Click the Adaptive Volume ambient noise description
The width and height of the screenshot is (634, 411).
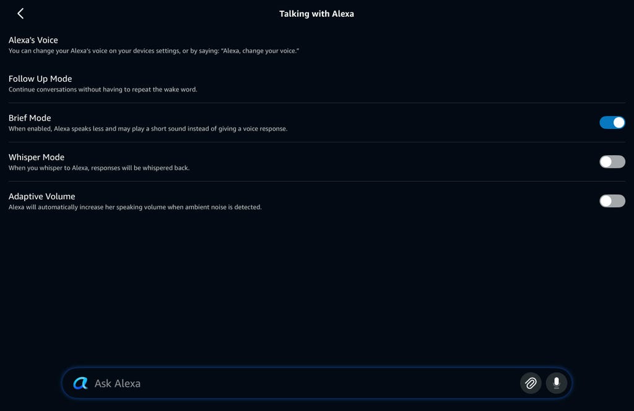pyautogui.click(x=135, y=207)
